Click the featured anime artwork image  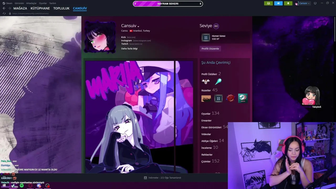(129, 117)
